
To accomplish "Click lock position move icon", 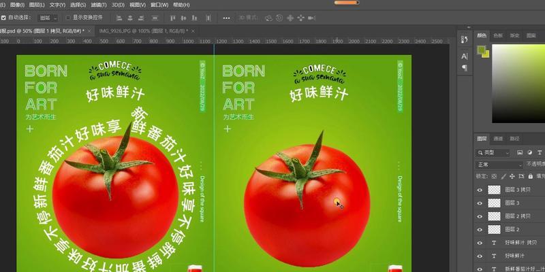I will pyautogui.click(x=512, y=176).
